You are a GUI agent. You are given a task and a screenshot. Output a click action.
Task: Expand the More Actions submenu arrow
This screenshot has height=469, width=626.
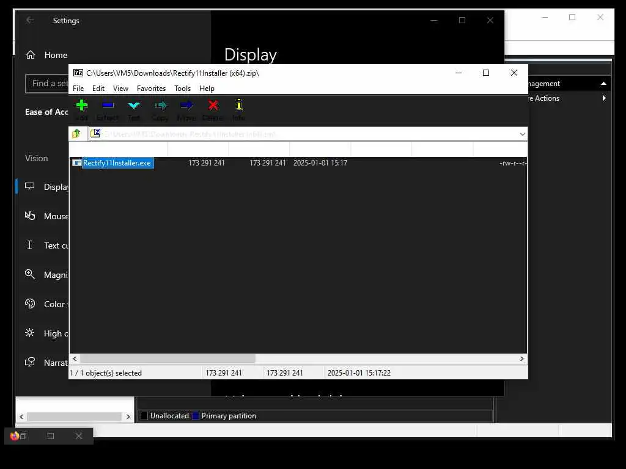604,98
